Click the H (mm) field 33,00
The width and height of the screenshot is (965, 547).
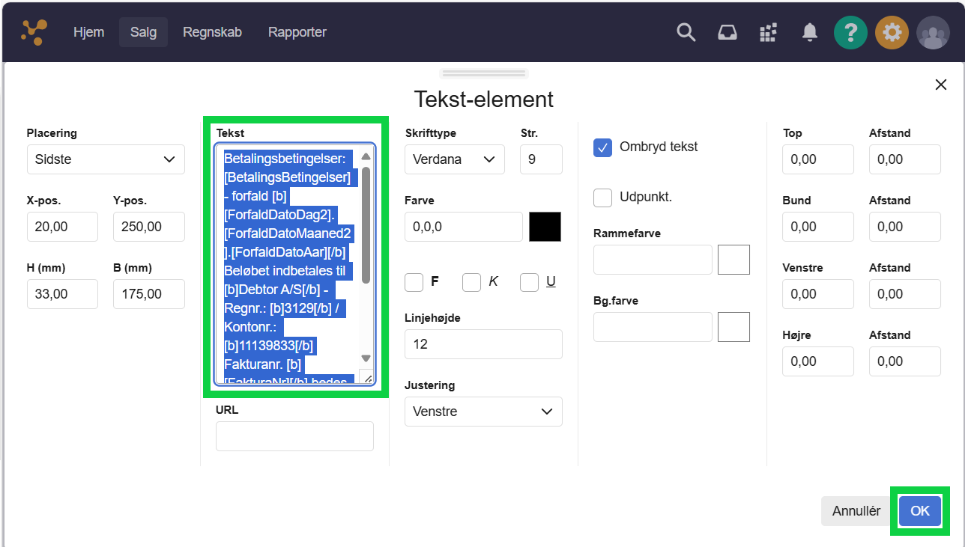tap(62, 294)
